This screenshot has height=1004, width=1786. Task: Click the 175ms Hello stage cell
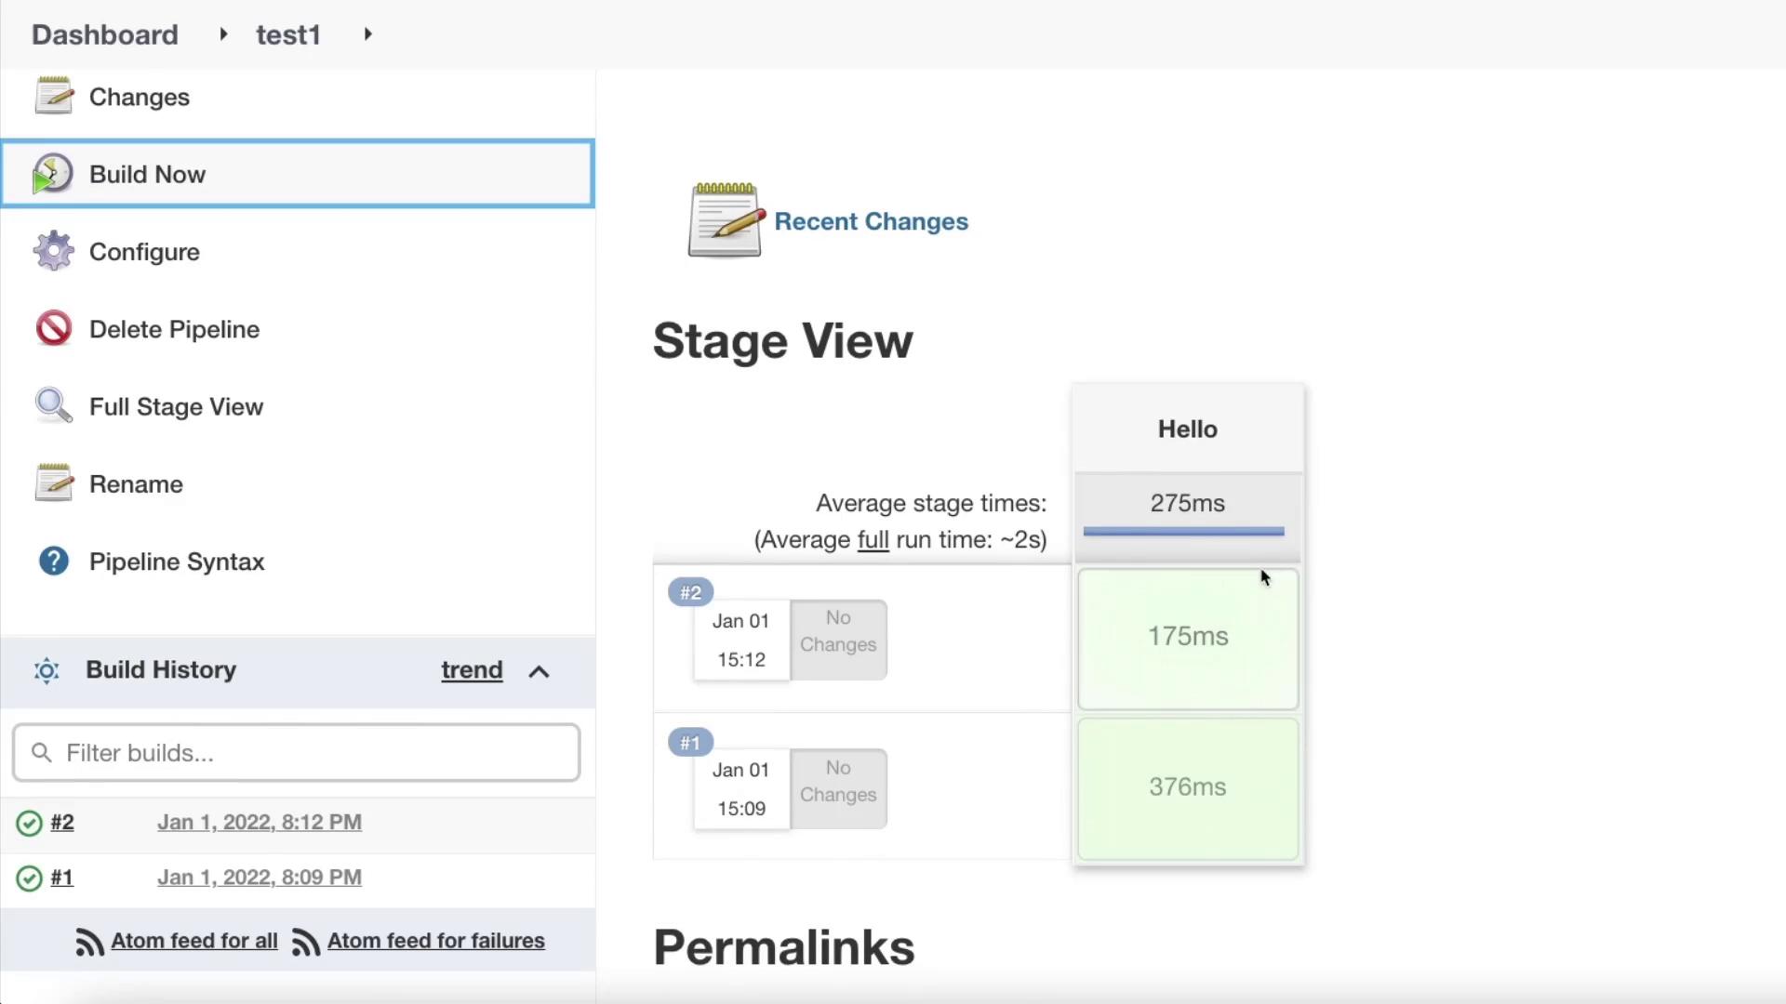[1188, 638]
